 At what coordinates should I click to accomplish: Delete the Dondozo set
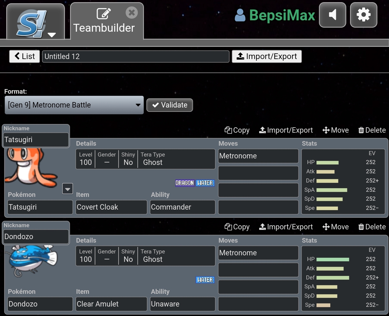pyautogui.click(x=372, y=227)
